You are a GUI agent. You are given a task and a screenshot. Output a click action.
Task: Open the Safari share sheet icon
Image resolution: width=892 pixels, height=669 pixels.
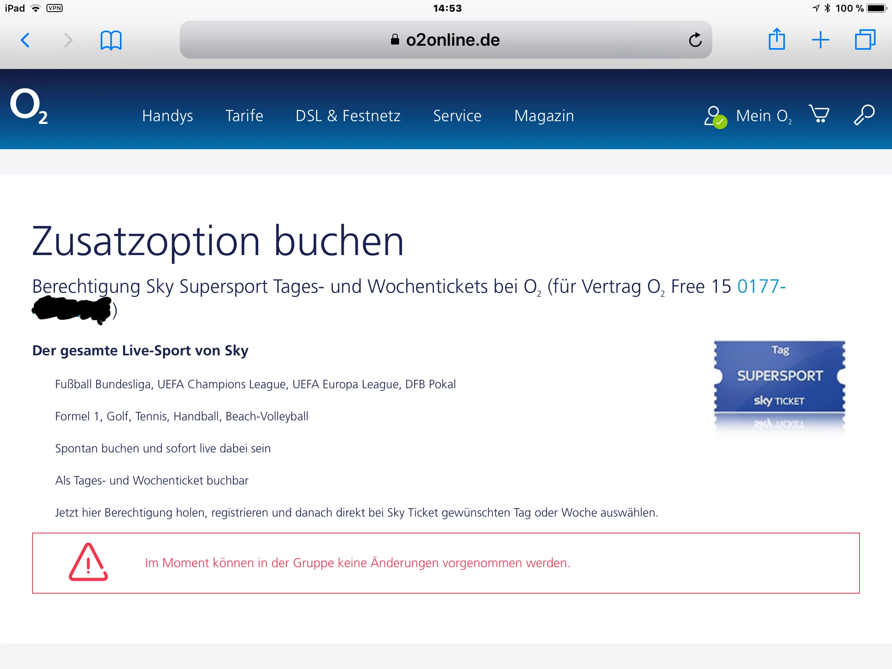tap(776, 39)
